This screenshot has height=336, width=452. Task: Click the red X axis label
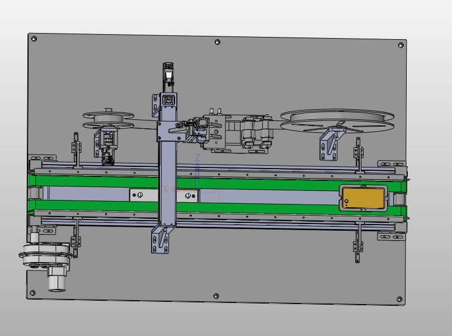165,189
